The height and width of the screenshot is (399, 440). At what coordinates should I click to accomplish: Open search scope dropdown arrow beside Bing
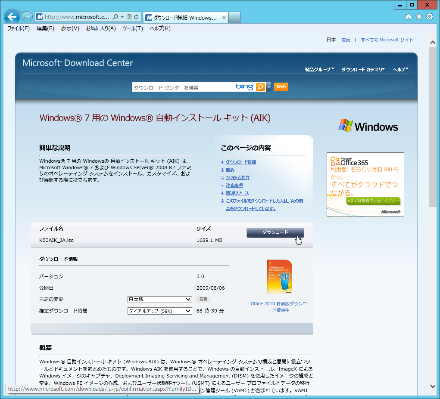pos(268,87)
